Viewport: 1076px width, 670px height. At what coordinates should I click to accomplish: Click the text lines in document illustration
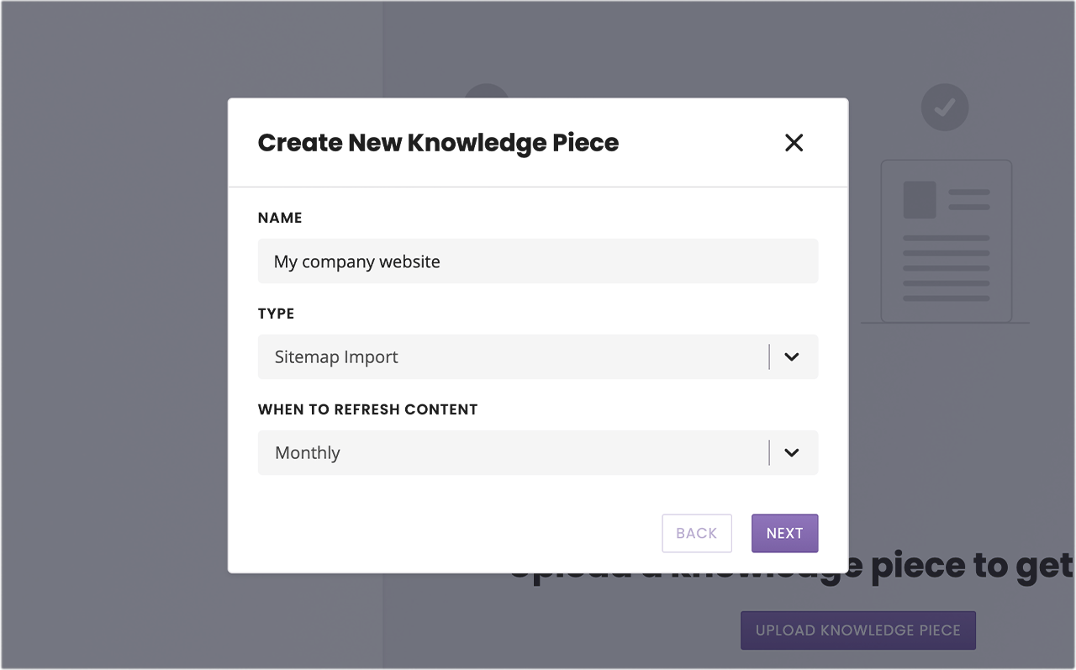coord(946,268)
